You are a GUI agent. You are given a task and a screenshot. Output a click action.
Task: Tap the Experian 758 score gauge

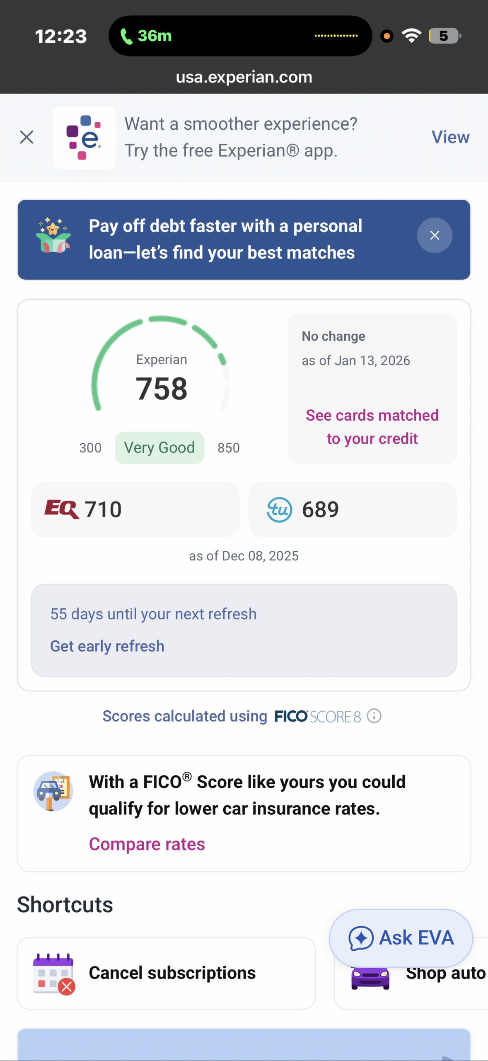tap(161, 365)
